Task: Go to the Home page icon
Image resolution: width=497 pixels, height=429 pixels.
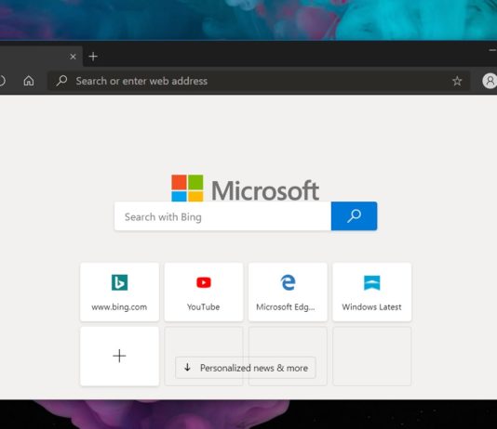Action: 29,81
